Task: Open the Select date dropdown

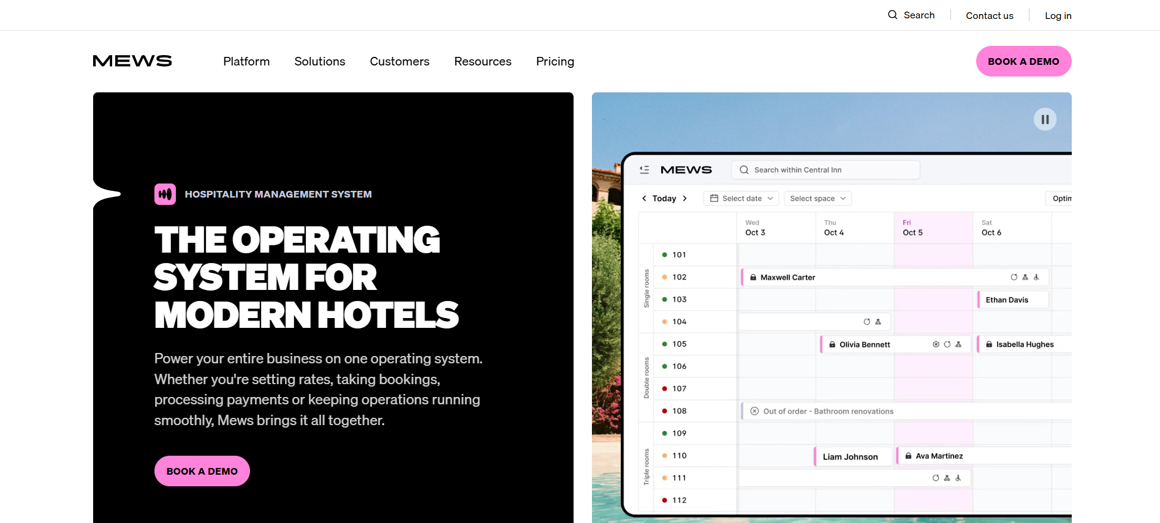Action: coord(741,198)
